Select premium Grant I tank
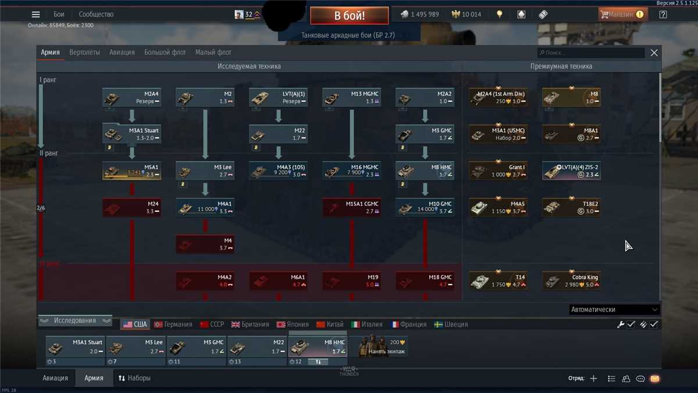The width and height of the screenshot is (698, 393). (498, 171)
